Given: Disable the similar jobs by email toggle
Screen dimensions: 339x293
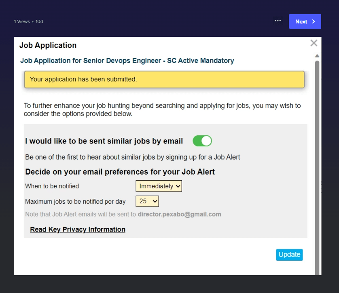Looking at the screenshot, I should [202, 141].
